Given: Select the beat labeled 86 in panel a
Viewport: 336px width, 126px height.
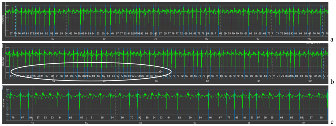Looking at the screenshot, I should pyautogui.click(x=285, y=33).
